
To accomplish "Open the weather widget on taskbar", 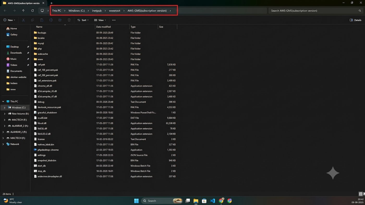I will click(13, 201).
